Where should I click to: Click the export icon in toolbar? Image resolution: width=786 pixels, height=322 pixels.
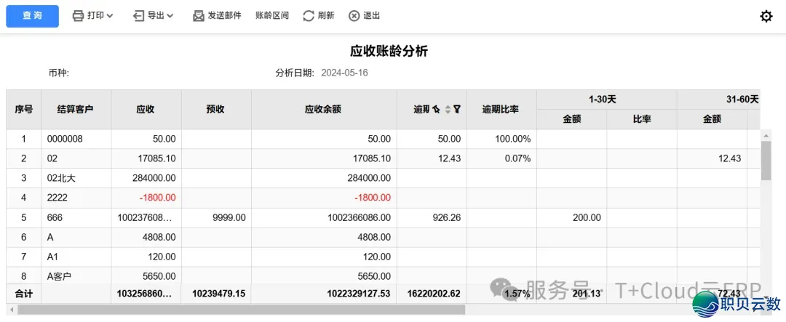pos(139,16)
